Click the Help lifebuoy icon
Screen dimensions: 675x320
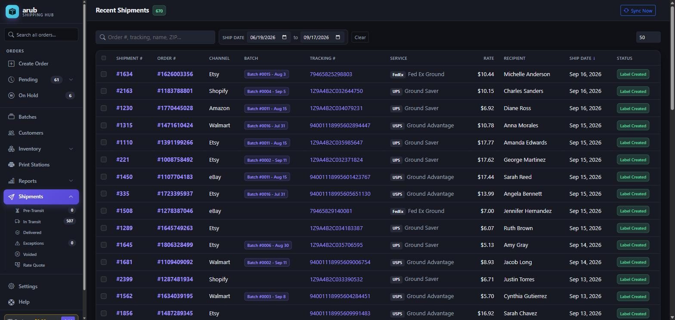[11, 302]
